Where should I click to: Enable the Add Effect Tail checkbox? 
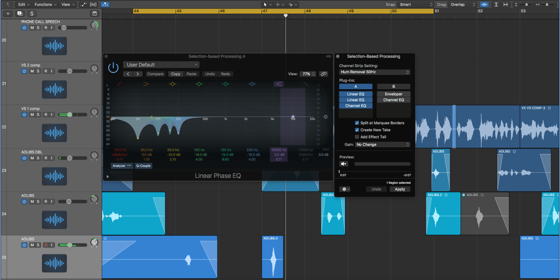tap(357, 137)
